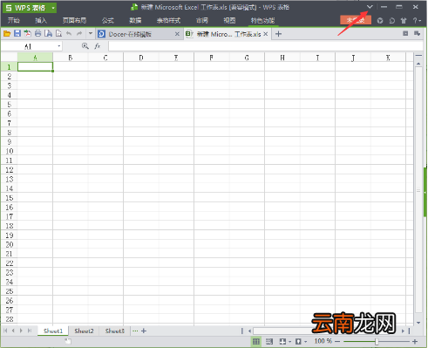Click the chat feedback bubble icon
The height and width of the screenshot is (348, 428).
pyautogui.click(x=391, y=21)
